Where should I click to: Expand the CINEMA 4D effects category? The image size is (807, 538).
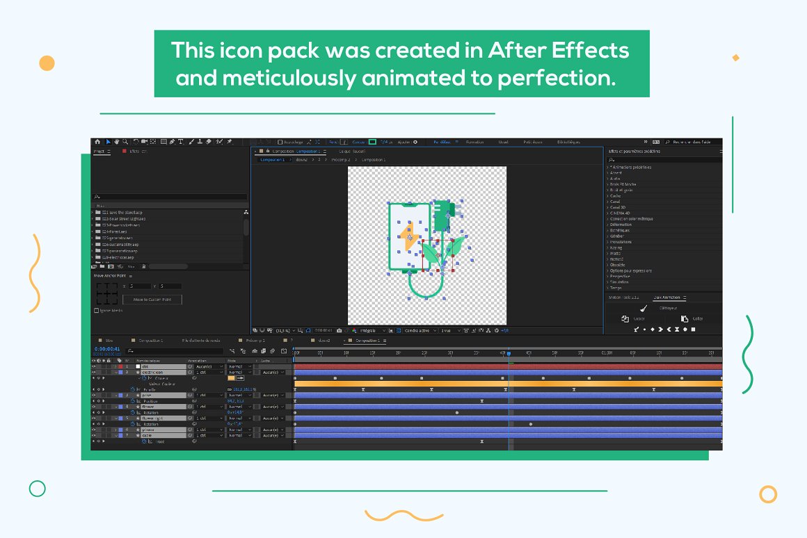[608, 213]
